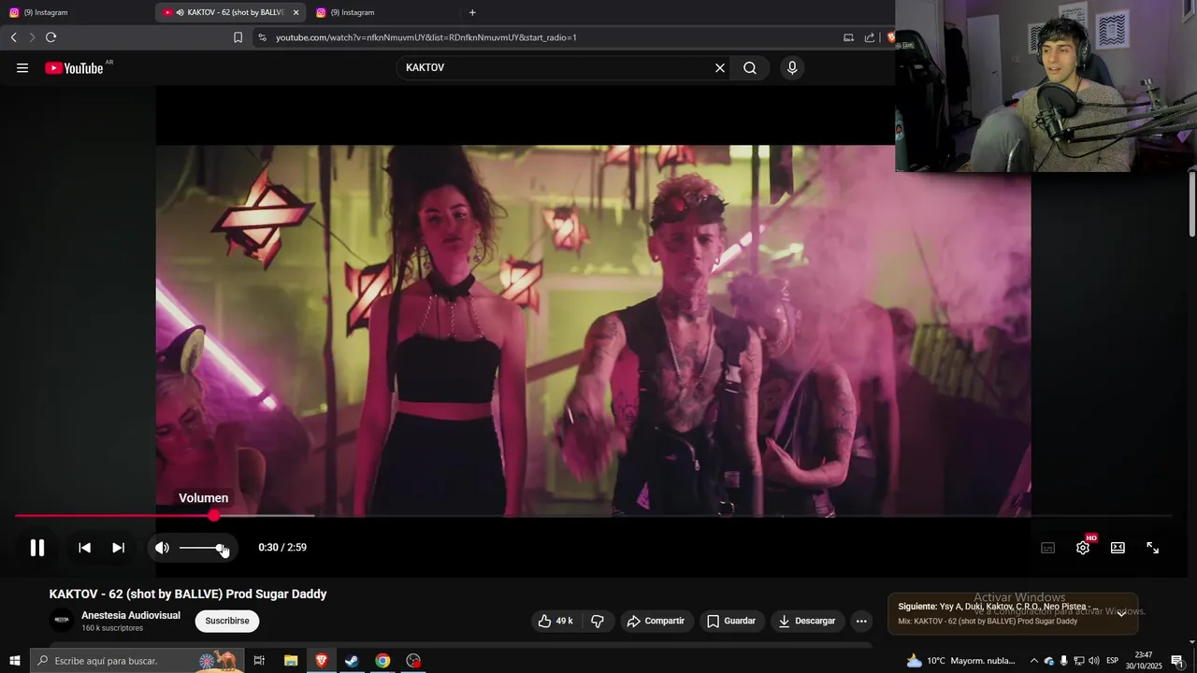Image resolution: width=1197 pixels, height=673 pixels.
Task: Go forward in the browser
Action: (32, 37)
